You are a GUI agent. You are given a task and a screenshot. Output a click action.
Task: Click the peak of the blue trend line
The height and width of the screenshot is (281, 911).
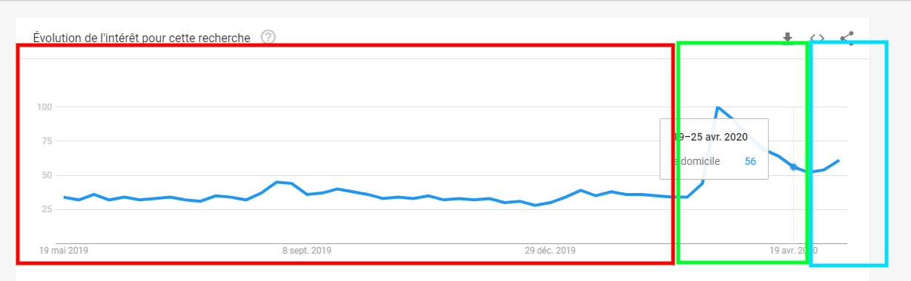pos(717,107)
